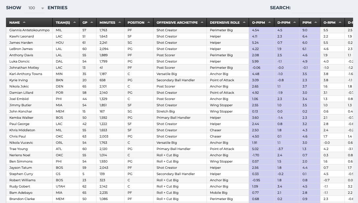Select the Paul George name cell
Image resolution: width=358 pixels, height=203 pixels.
pos(29,124)
